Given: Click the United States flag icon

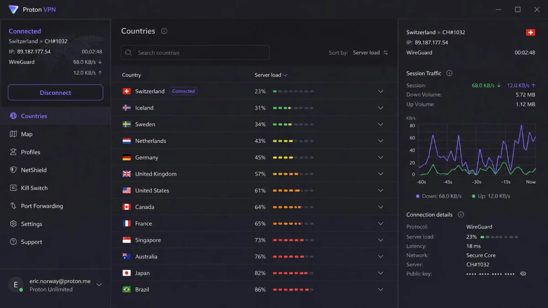Looking at the screenshot, I should click(x=126, y=190).
